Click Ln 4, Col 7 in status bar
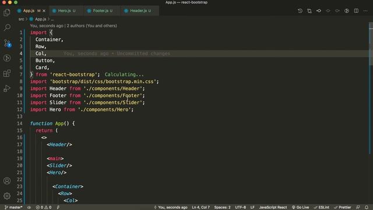 (200, 208)
